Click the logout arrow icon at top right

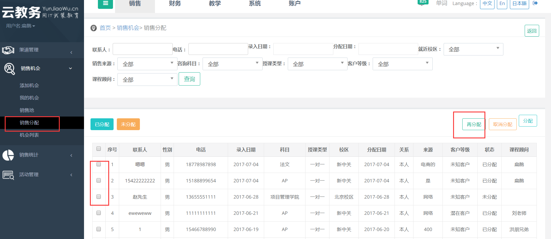[535, 3]
